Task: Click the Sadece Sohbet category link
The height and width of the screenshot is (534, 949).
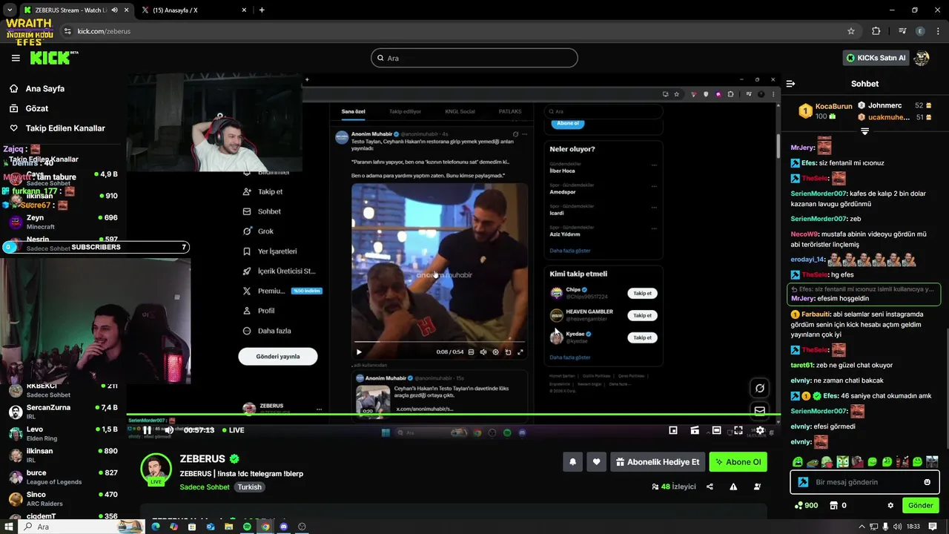Action: click(x=205, y=487)
